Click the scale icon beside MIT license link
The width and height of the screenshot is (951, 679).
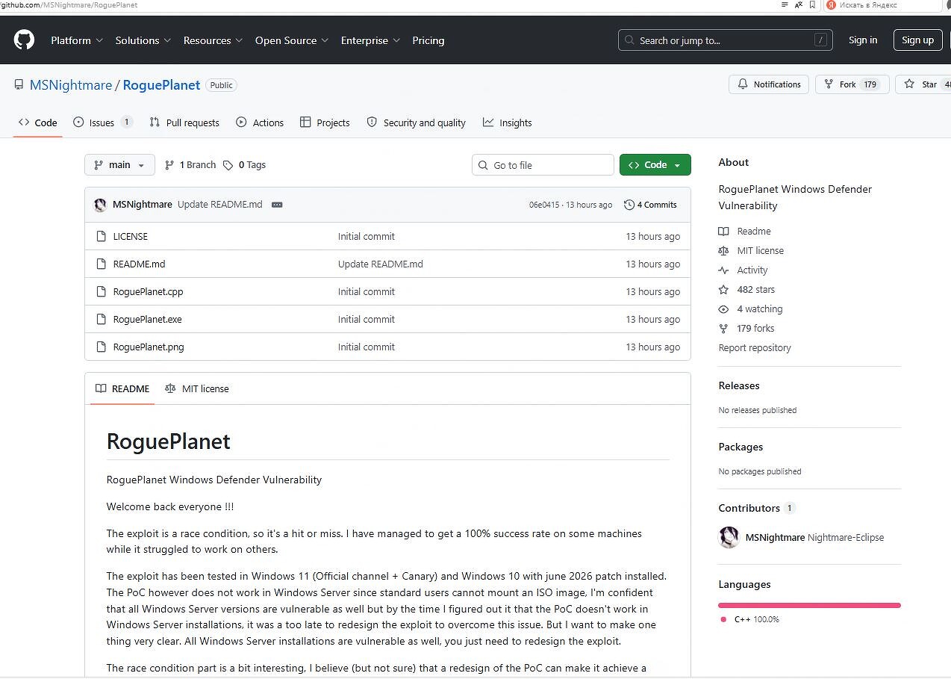(723, 251)
